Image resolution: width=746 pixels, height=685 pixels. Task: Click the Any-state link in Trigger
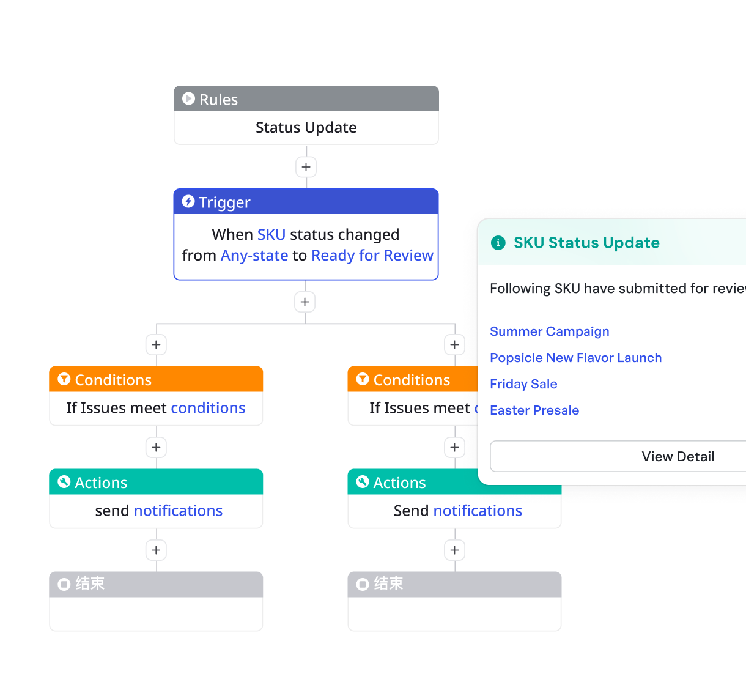pos(254,256)
